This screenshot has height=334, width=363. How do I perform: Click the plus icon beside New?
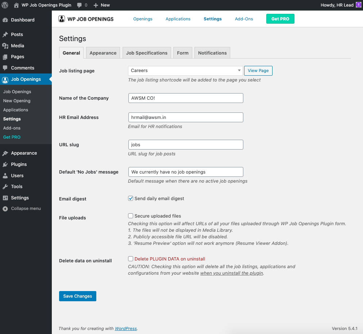click(96, 5)
